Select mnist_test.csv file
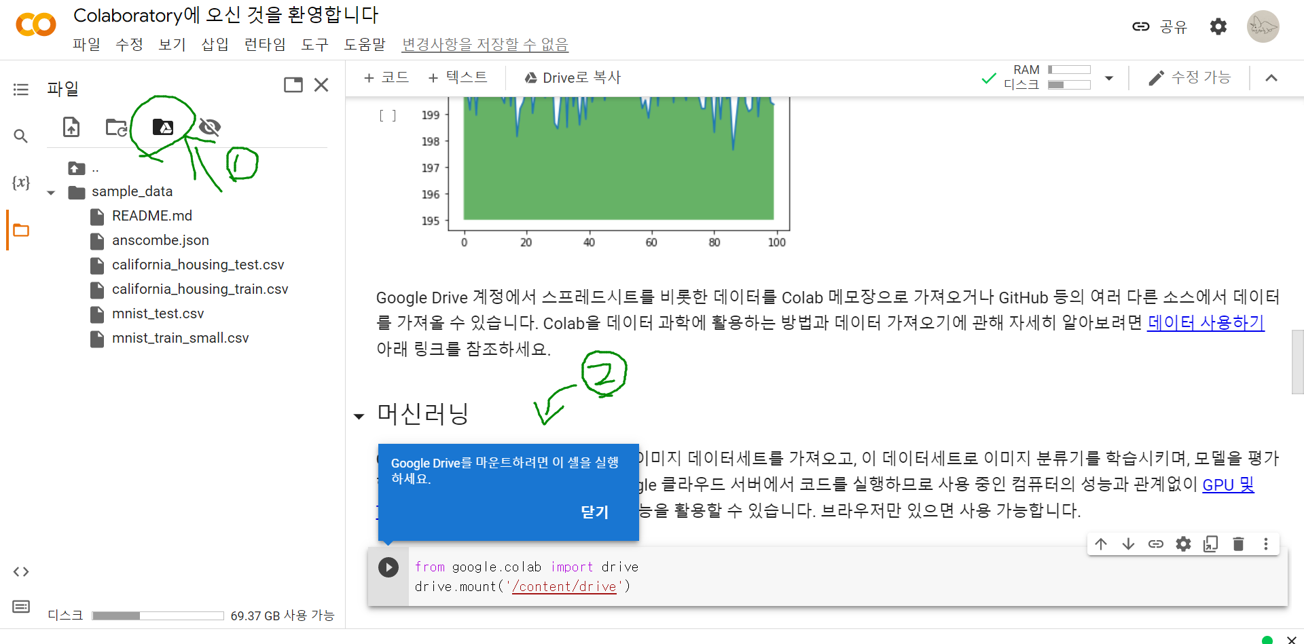1304x644 pixels. pos(158,314)
